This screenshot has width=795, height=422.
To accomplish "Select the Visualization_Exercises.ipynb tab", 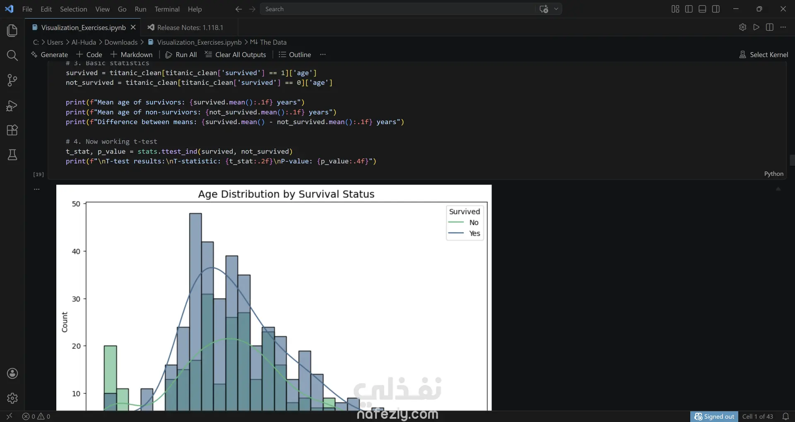I will click(83, 27).
